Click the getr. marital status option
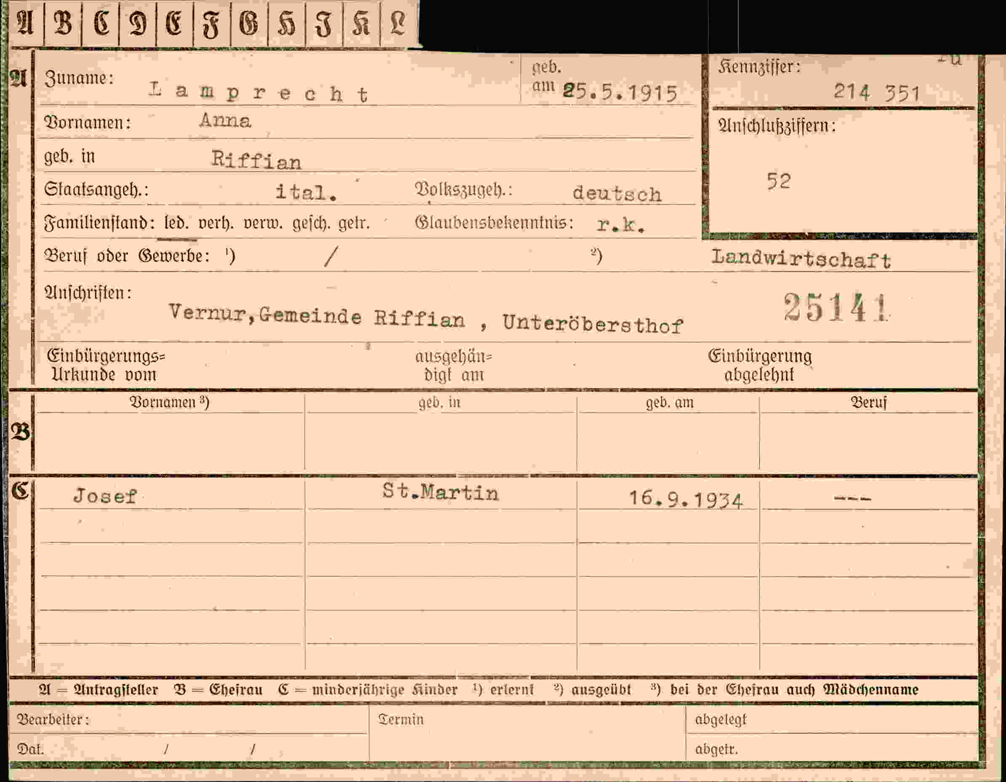1006x782 pixels. 354,224
